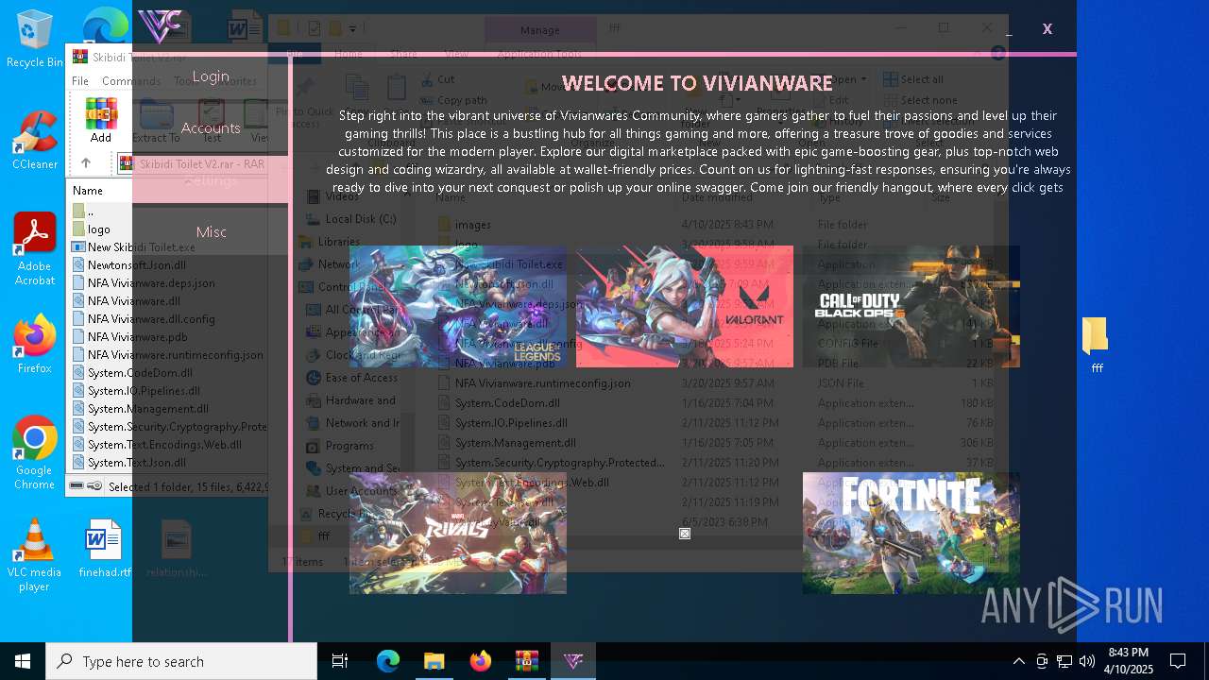
Task: Click the taskbar search box
Action: tap(181, 661)
